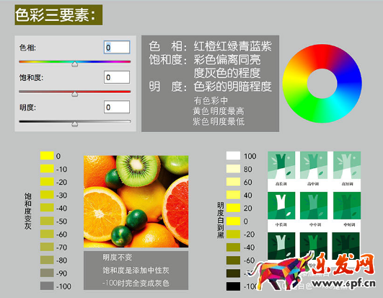
Task: Click the text 色彩的明暗程度
Action: [233, 86]
